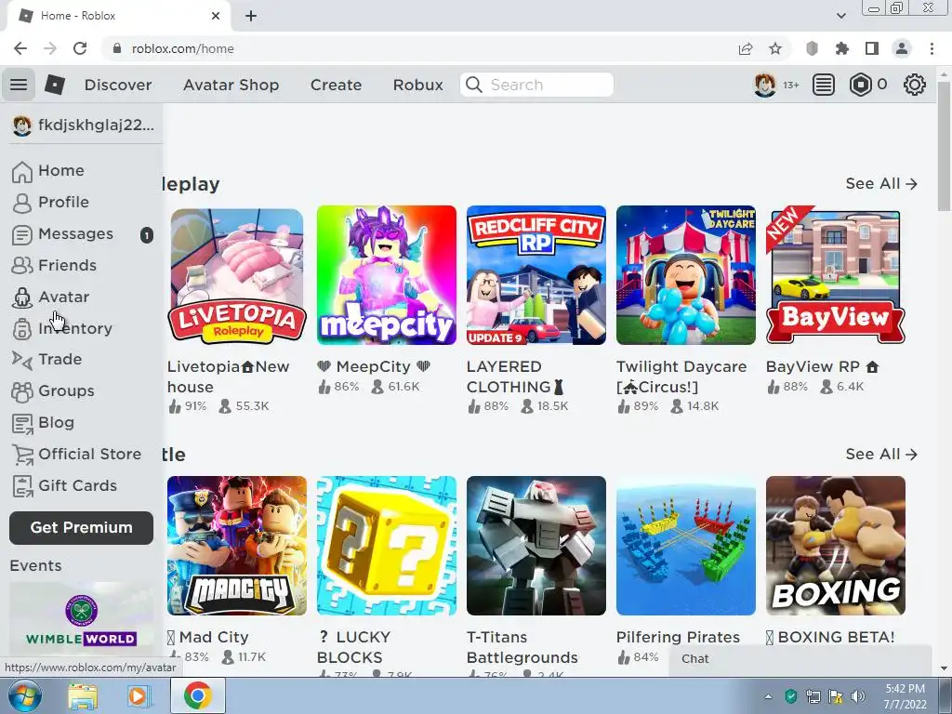The width and height of the screenshot is (952, 714).
Task: Open the tab search dropdown arrow
Action: [840, 16]
